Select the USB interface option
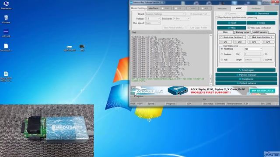 pos(179,8)
